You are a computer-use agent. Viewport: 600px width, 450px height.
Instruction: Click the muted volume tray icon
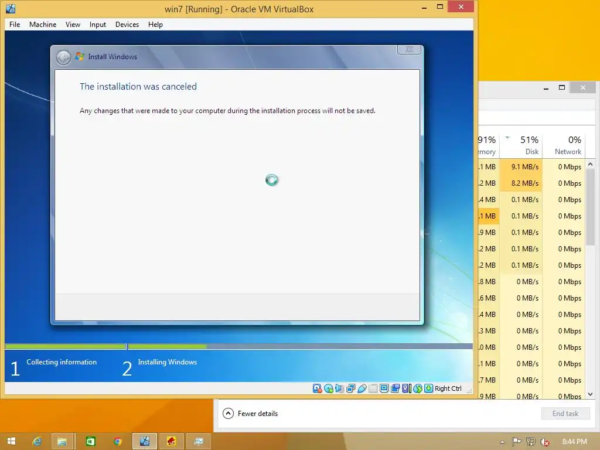click(544, 442)
